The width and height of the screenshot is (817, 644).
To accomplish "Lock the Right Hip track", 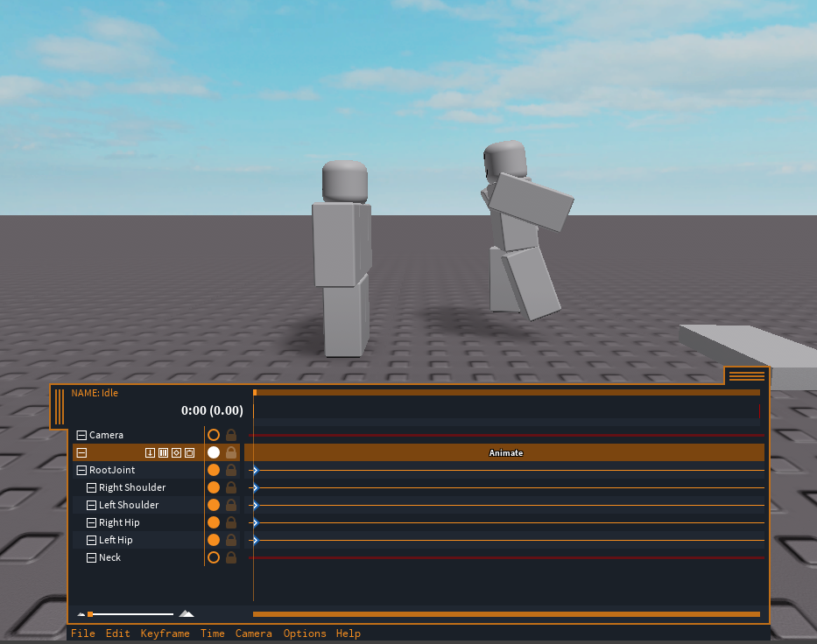I will pos(231,522).
